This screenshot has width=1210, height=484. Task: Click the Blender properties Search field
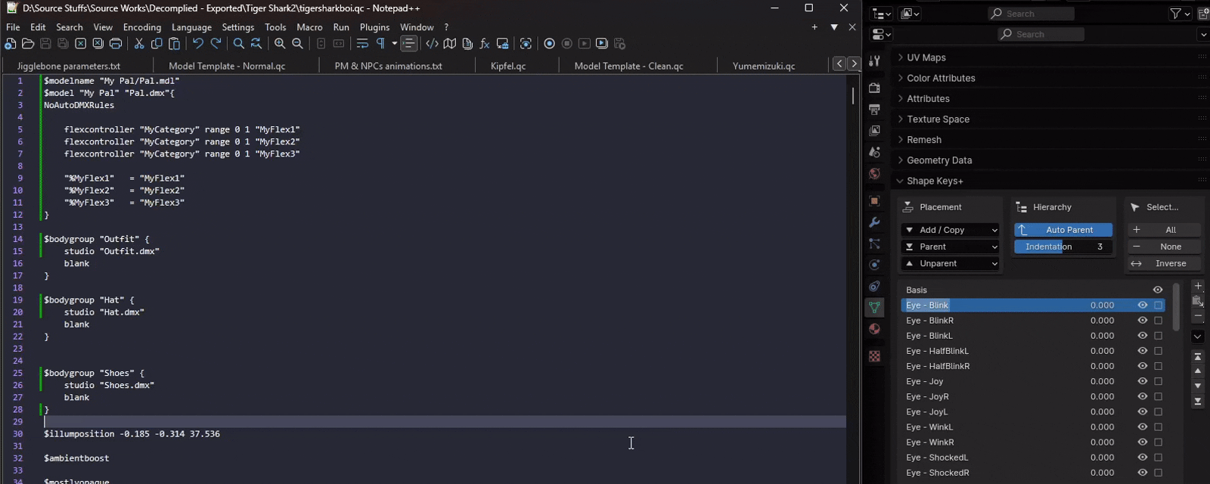pyautogui.click(x=1041, y=34)
